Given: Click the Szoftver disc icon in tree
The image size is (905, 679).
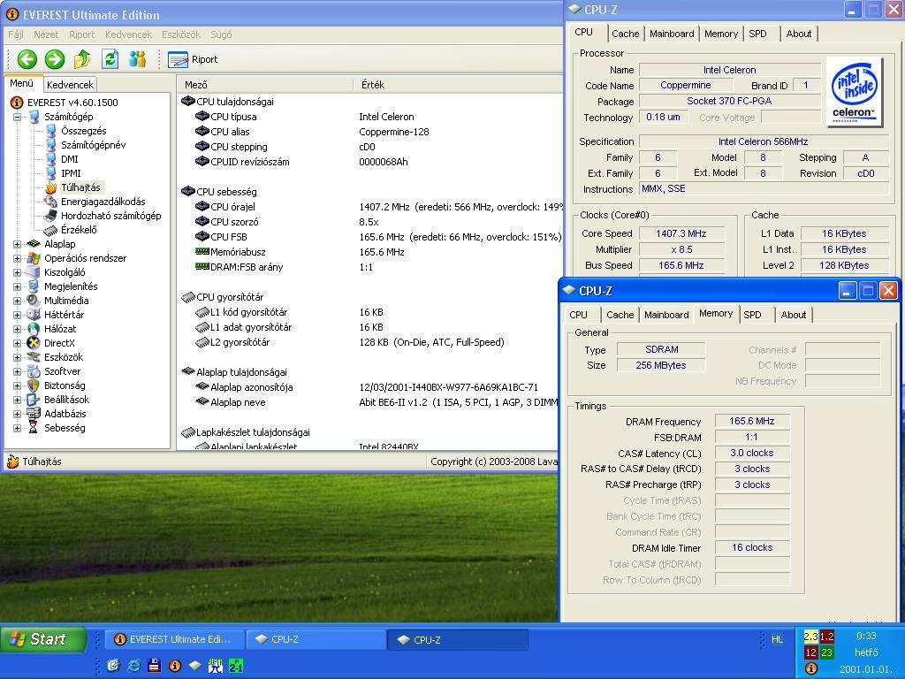Looking at the screenshot, I should (x=34, y=371).
